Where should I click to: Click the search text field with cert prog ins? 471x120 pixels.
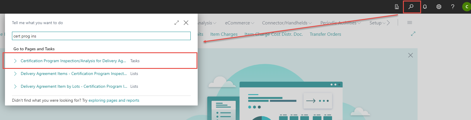tap(101, 36)
